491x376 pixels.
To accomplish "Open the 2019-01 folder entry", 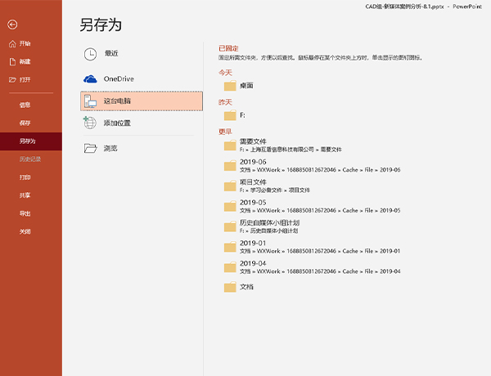I will pos(312,247).
